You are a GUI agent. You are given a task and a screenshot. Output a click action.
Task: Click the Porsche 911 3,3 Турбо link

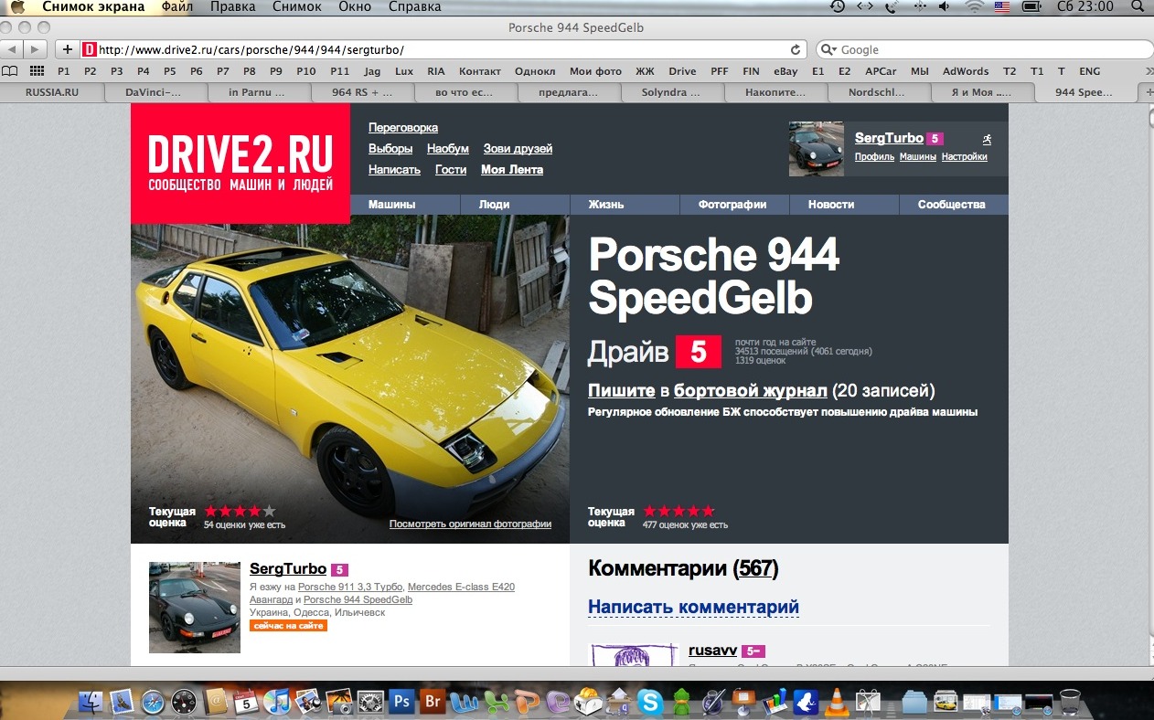[x=350, y=587]
